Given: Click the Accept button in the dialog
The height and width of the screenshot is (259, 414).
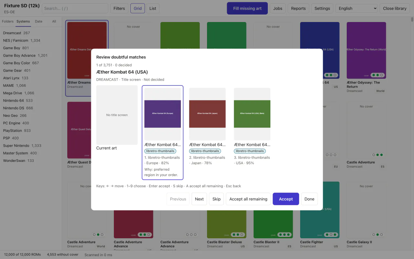Looking at the screenshot, I should point(286,199).
